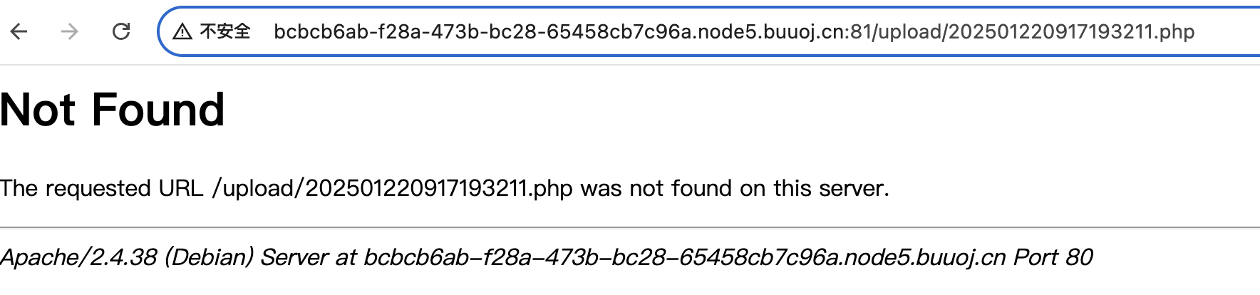Click the word "Found" in the heading

(158, 110)
